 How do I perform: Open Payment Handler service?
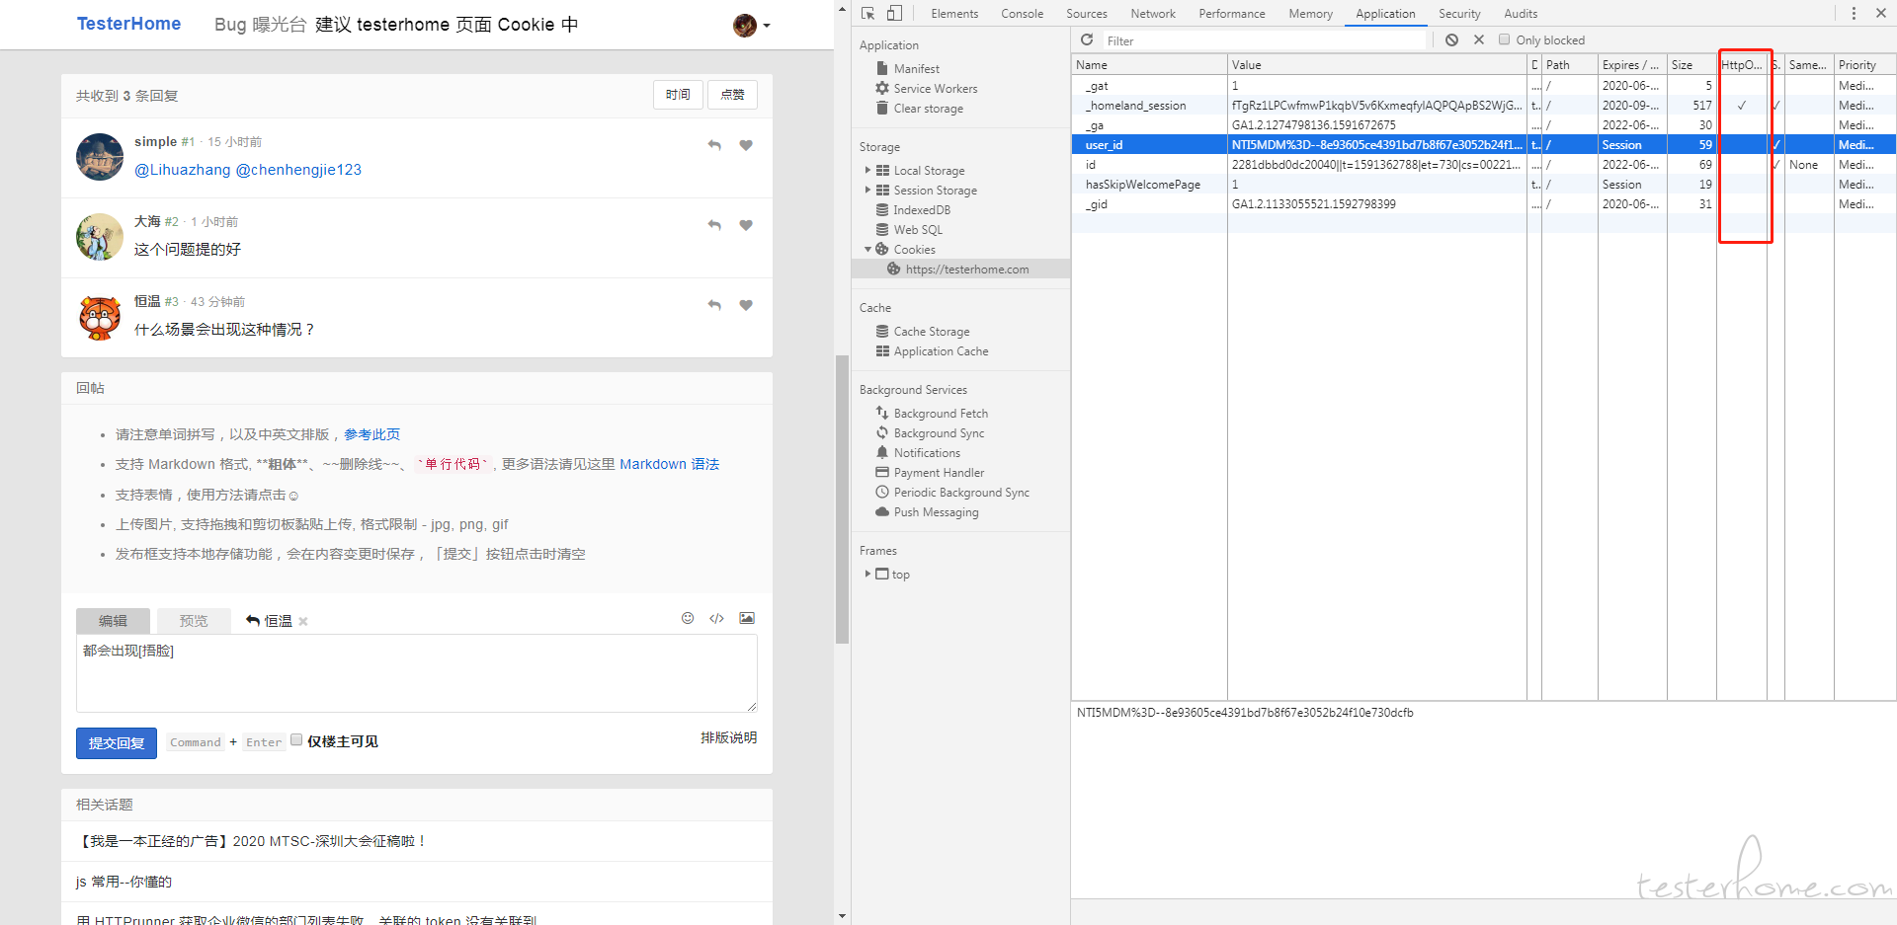(938, 472)
